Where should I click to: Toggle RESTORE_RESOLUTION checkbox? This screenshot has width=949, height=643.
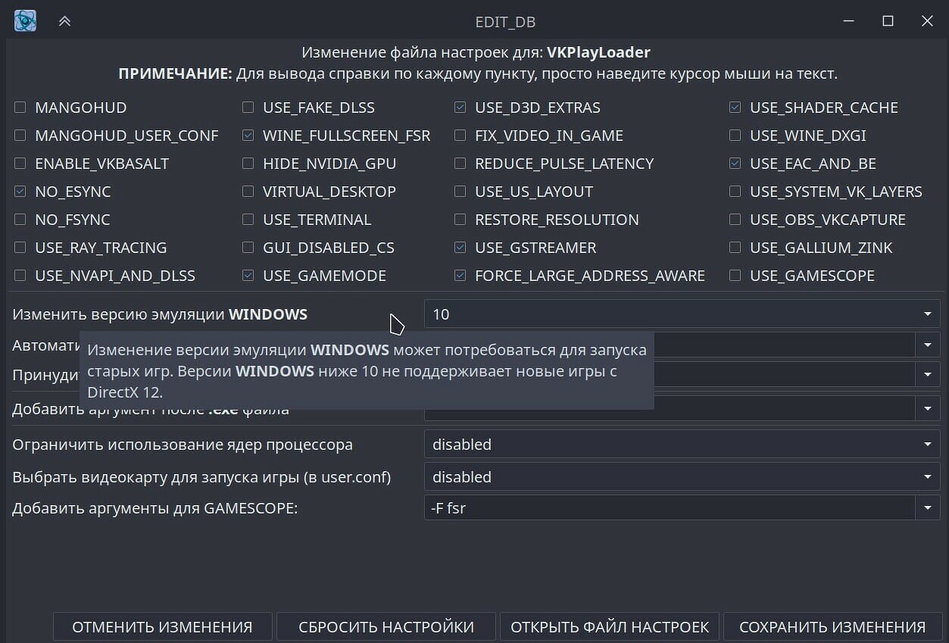click(460, 220)
